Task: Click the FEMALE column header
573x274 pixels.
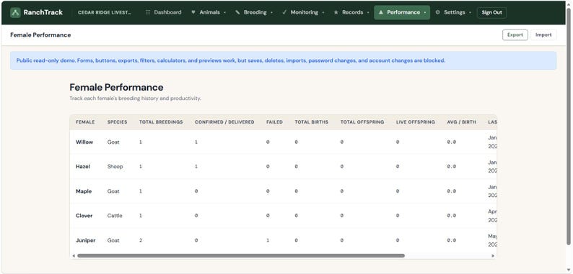Action: click(x=85, y=122)
